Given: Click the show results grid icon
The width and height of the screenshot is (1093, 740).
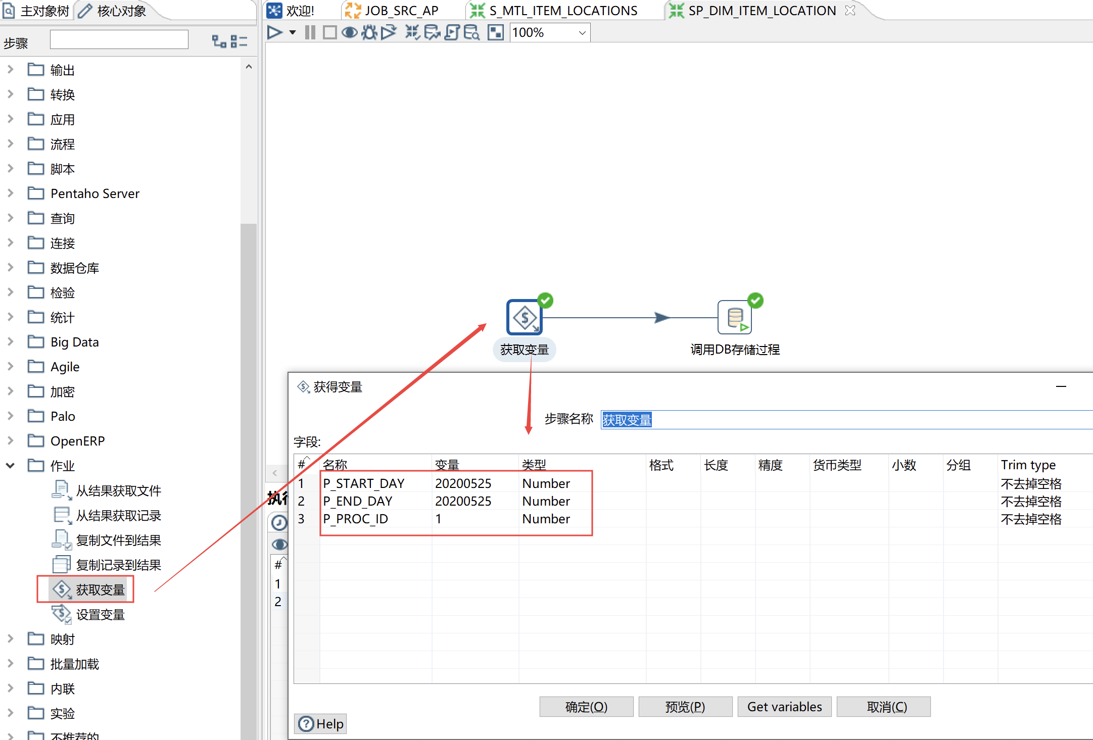Looking at the screenshot, I should 495,33.
